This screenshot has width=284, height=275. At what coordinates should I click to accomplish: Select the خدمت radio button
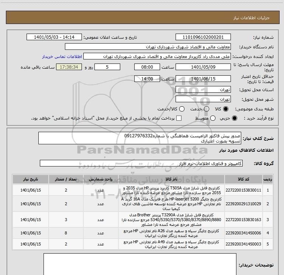pyautogui.click(x=207, y=109)
